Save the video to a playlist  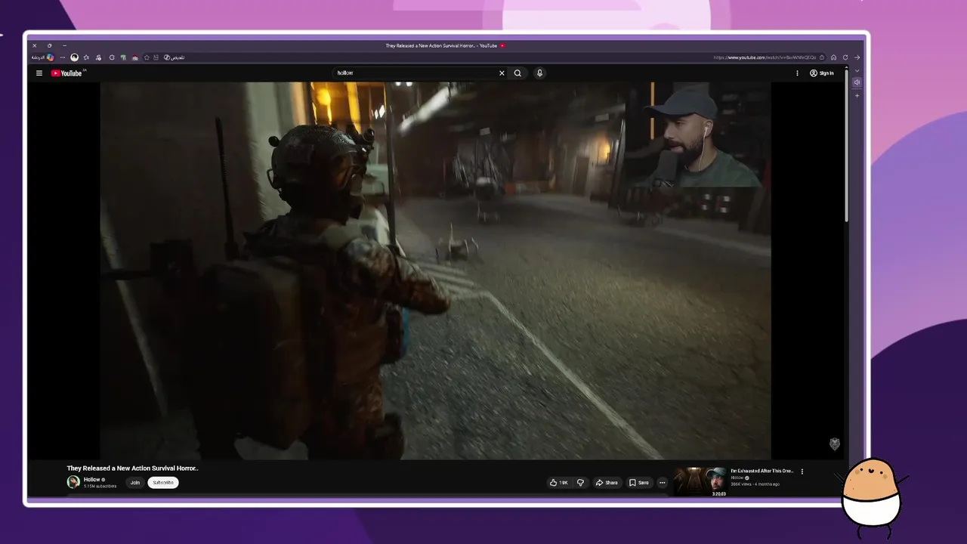point(639,483)
